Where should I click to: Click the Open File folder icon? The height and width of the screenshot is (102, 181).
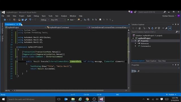[x=20, y=20]
